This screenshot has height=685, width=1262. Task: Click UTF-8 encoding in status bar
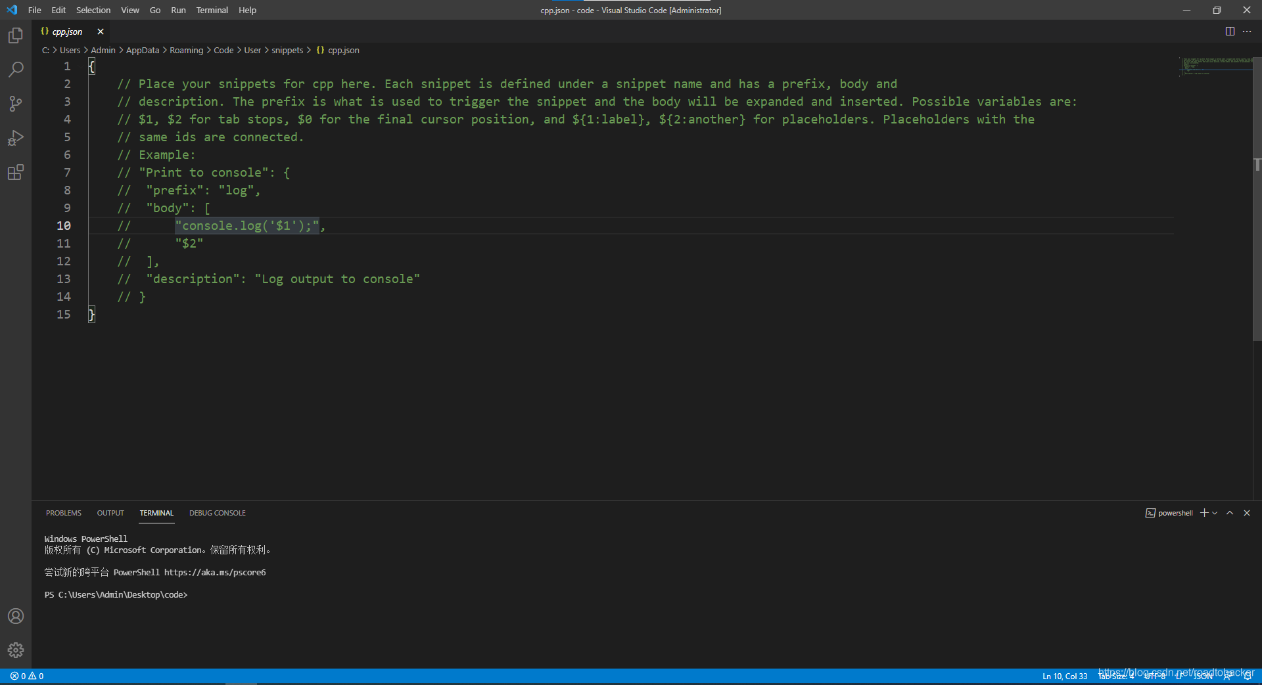(x=1155, y=676)
